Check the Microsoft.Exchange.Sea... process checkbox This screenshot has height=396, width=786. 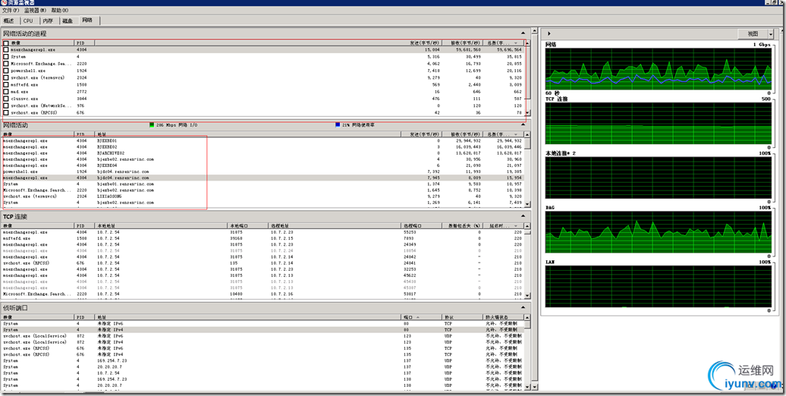click(x=6, y=64)
